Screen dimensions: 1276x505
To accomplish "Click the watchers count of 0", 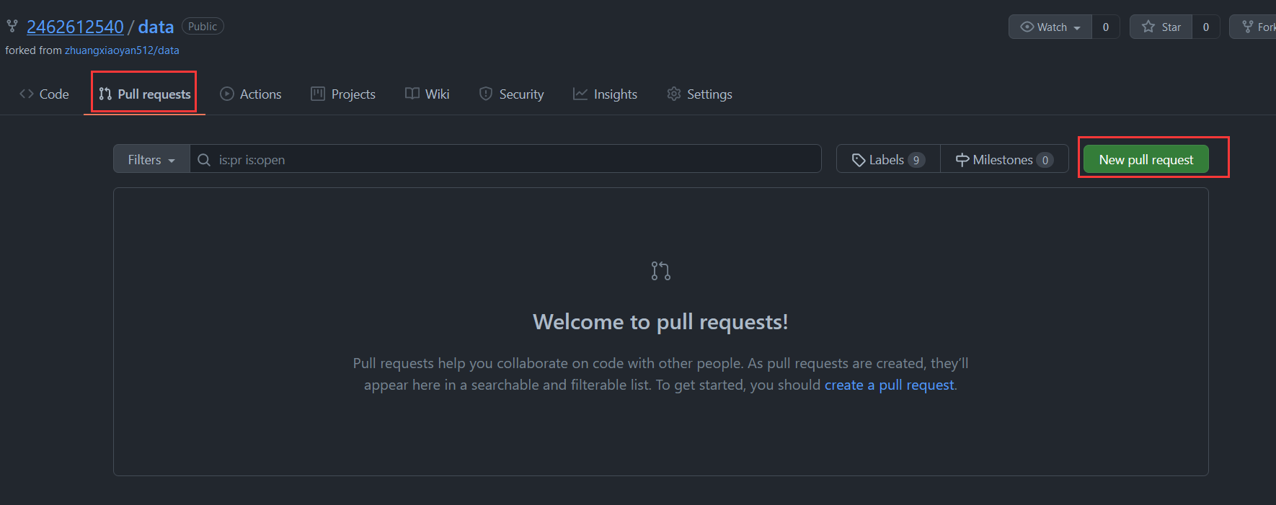I will pos(1106,27).
